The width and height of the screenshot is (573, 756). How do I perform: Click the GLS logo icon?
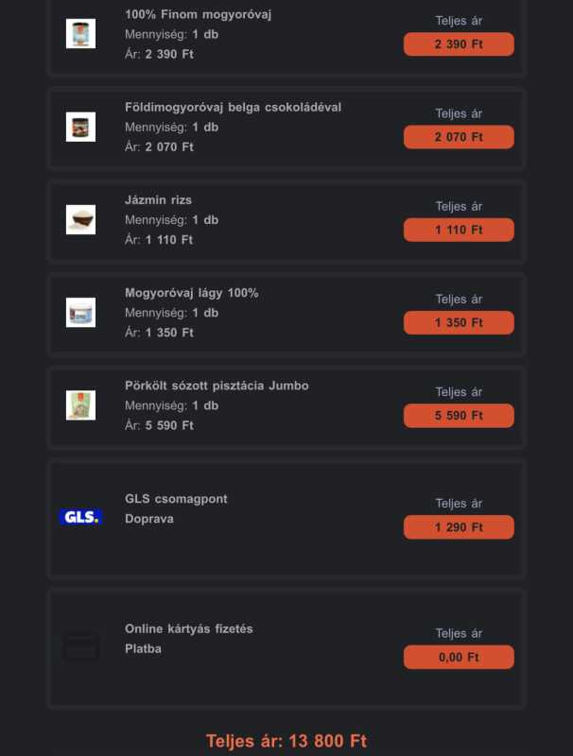pos(80,517)
